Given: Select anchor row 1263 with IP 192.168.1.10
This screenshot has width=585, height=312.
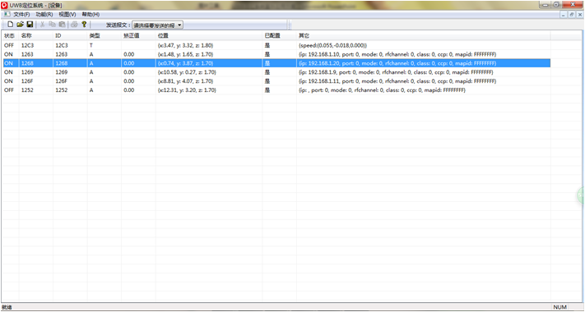Looking at the screenshot, I should coord(276,54).
